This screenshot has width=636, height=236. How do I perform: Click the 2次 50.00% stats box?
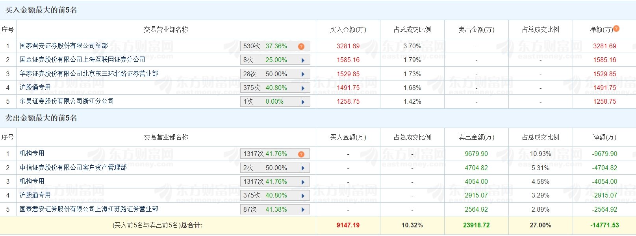click(275, 168)
